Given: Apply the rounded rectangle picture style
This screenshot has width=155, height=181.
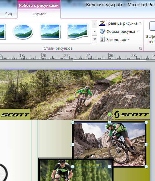Looking at the screenshot, I should point(50,32).
